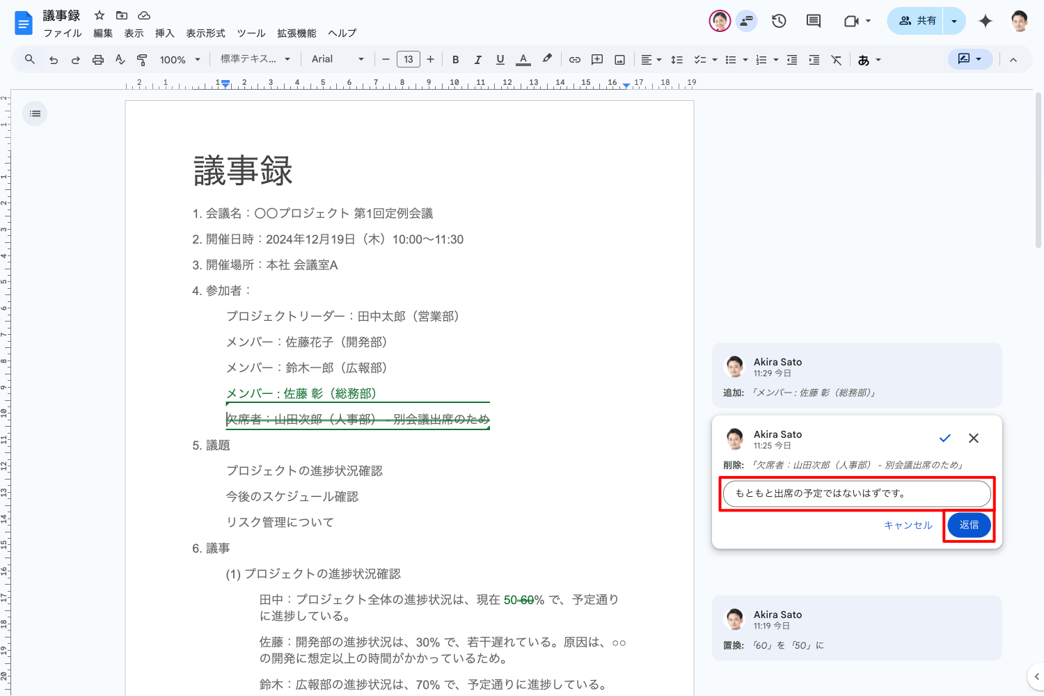
Task: Choose text color
Action: point(523,60)
